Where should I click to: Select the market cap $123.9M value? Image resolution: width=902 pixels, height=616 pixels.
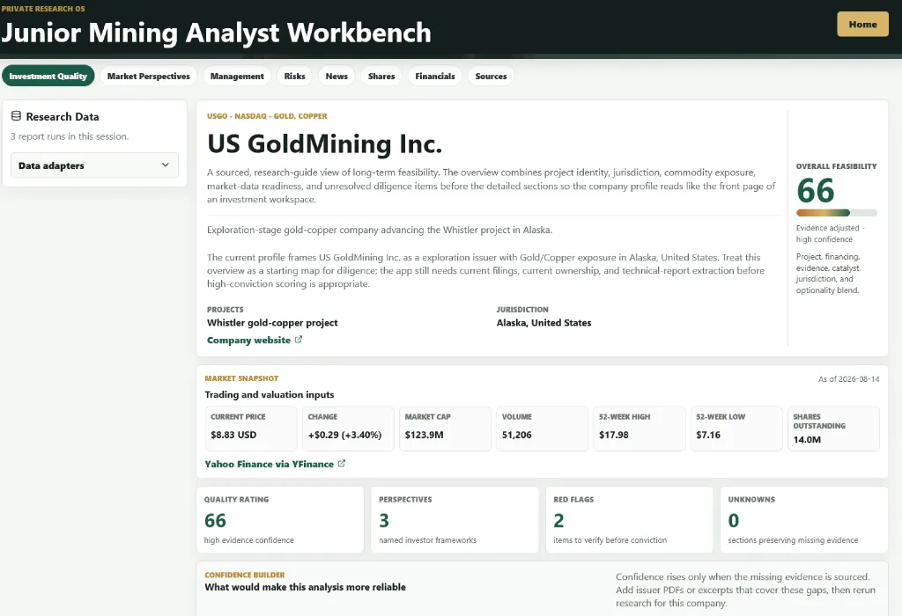(x=424, y=435)
